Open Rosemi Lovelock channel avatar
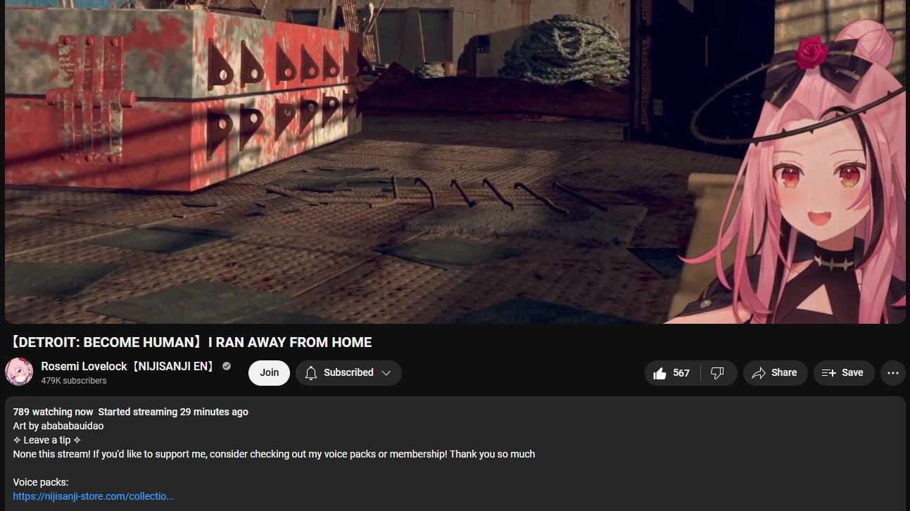910x511 pixels. (19, 372)
